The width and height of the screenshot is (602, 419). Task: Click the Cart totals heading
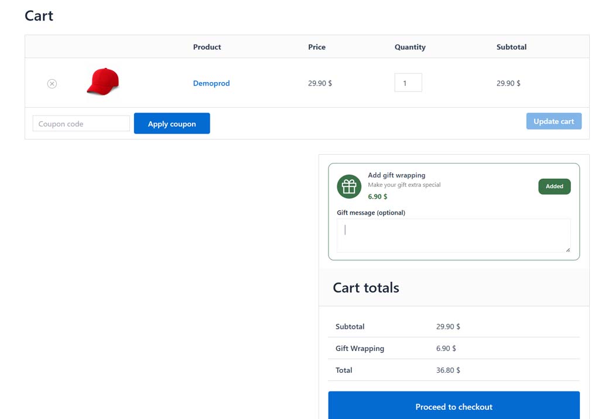pos(366,288)
